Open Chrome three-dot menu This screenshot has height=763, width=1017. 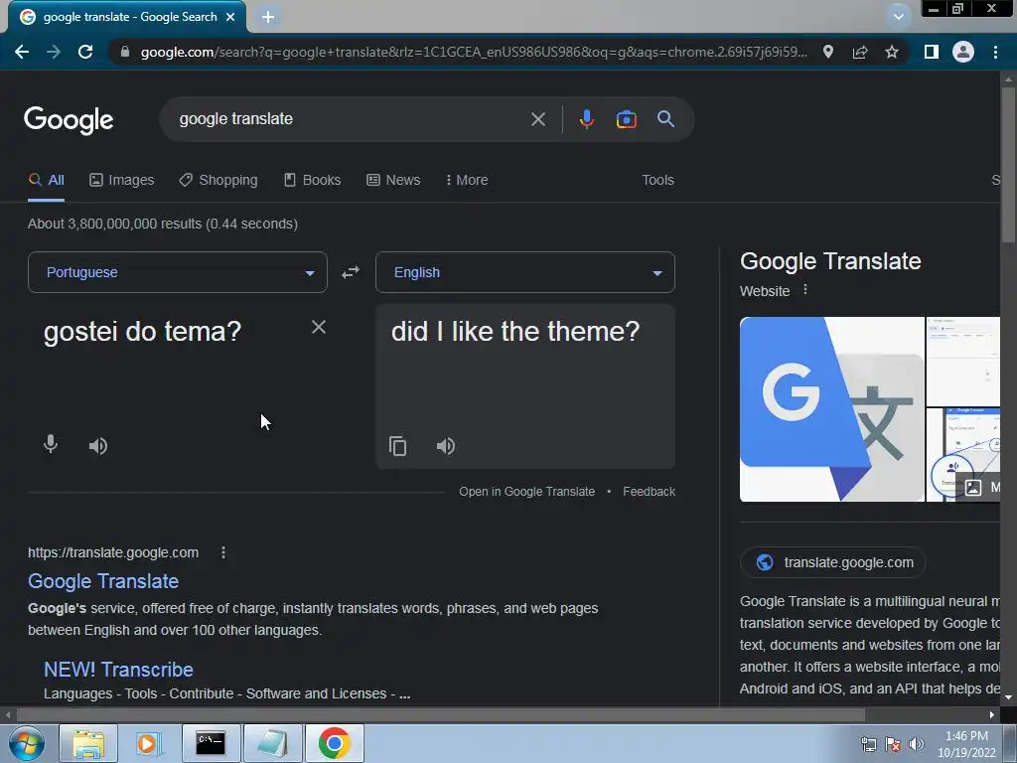point(995,52)
